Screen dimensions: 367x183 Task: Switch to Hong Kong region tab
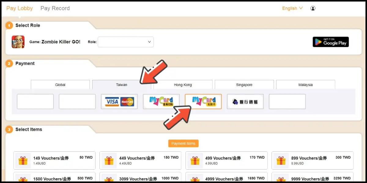[x=183, y=85]
